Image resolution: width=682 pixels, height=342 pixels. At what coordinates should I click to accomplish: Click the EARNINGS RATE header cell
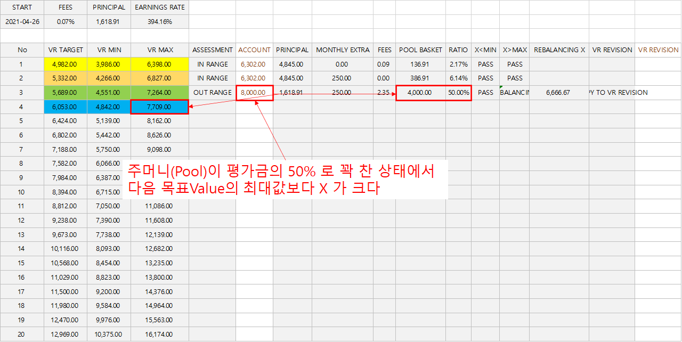point(160,7)
